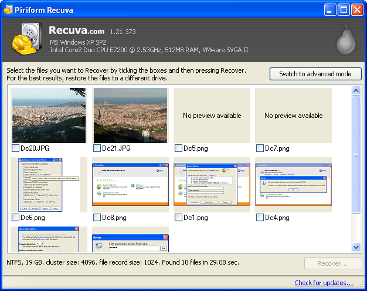This screenshot has width=367, height=291.
Task: Tick the Dc21.JPG checkbox
Action: [x=97, y=148]
